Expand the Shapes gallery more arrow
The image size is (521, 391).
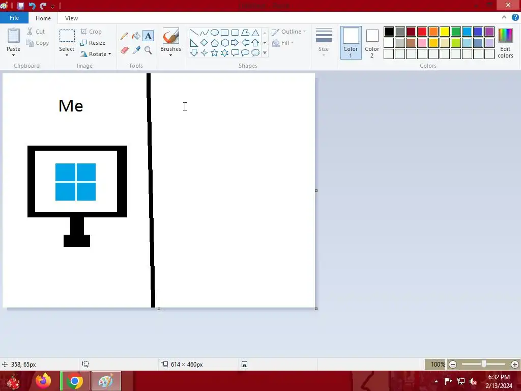(x=265, y=52)
